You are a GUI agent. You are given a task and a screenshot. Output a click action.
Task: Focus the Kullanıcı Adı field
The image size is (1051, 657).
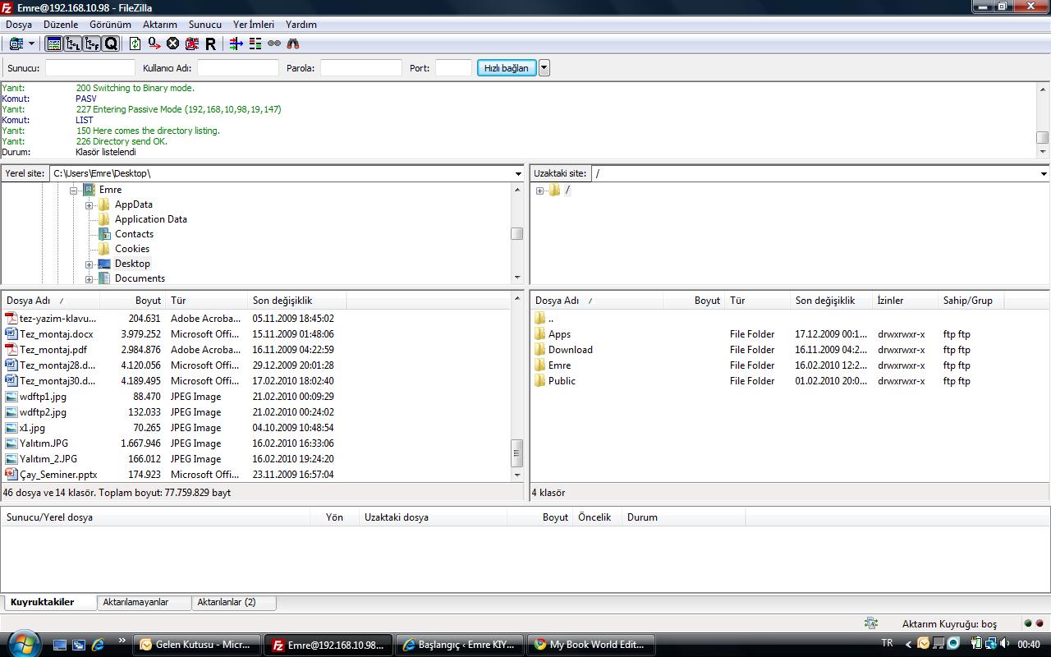tap(238, 68)
